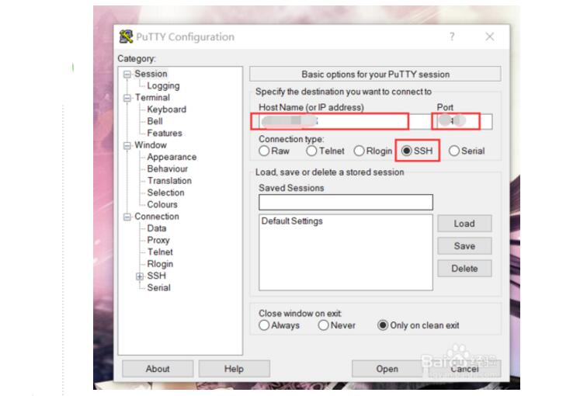587x396 pixels.
Task: Open the Features settings category
Action: click(x=165, y=134)
